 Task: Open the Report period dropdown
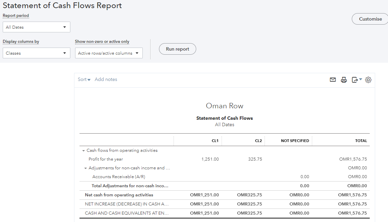tap(37, 27)
